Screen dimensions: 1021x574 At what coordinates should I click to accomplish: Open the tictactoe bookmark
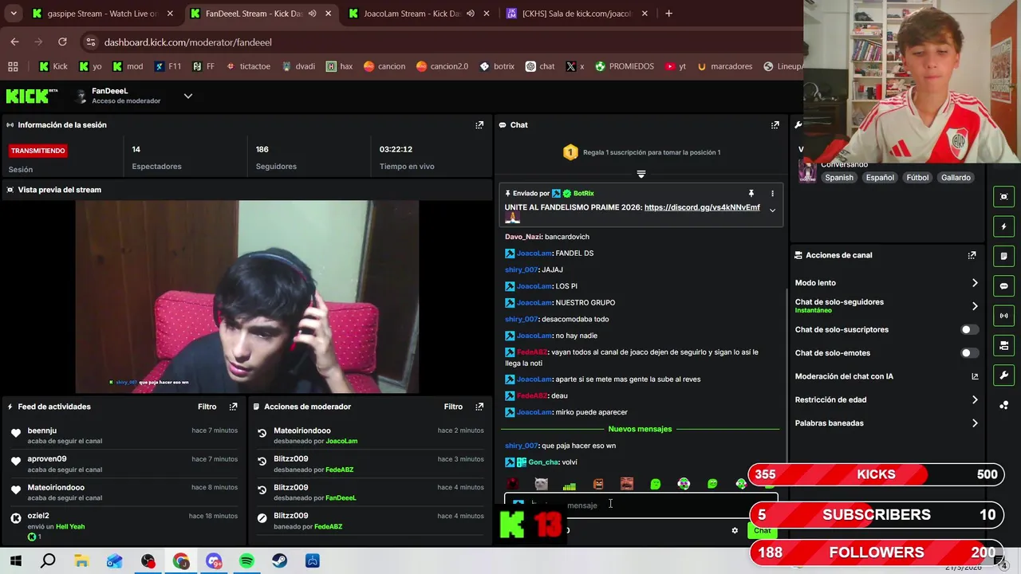pos(248,66)
